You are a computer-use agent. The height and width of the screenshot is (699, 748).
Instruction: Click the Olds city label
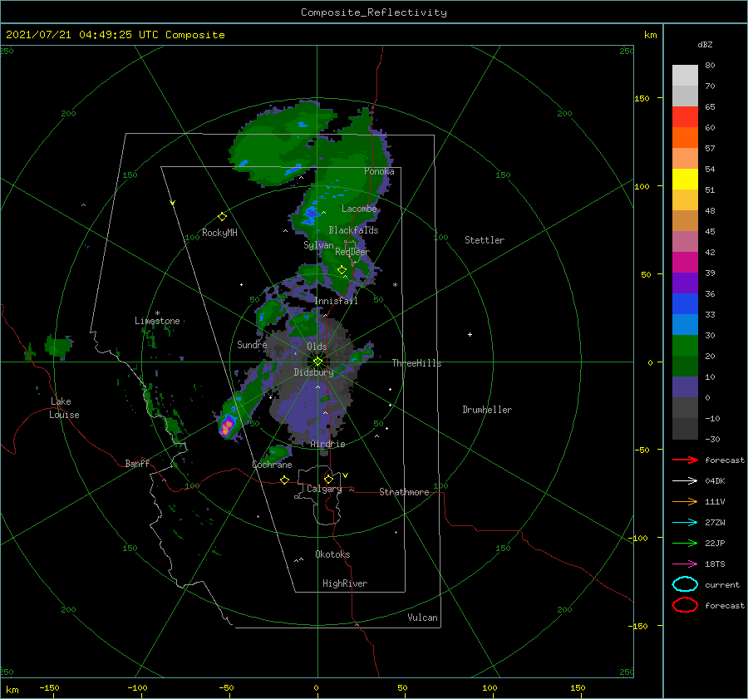[317, 347]
